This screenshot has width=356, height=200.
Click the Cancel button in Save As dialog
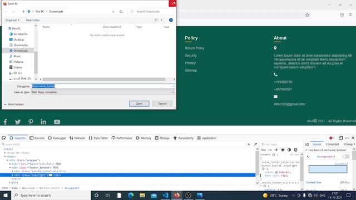[x=162, y=104]
